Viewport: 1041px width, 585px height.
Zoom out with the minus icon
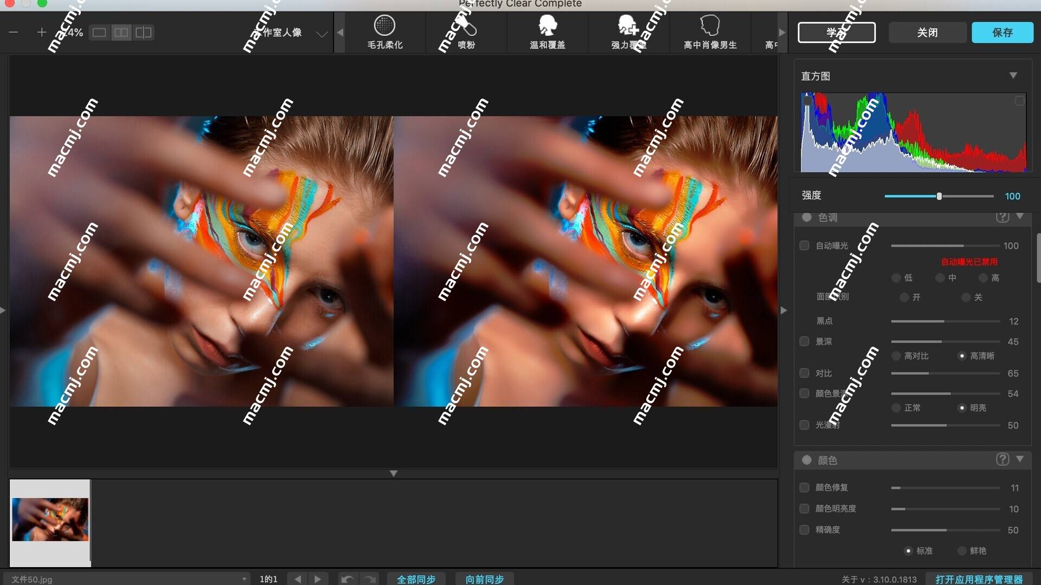[14, 32]
